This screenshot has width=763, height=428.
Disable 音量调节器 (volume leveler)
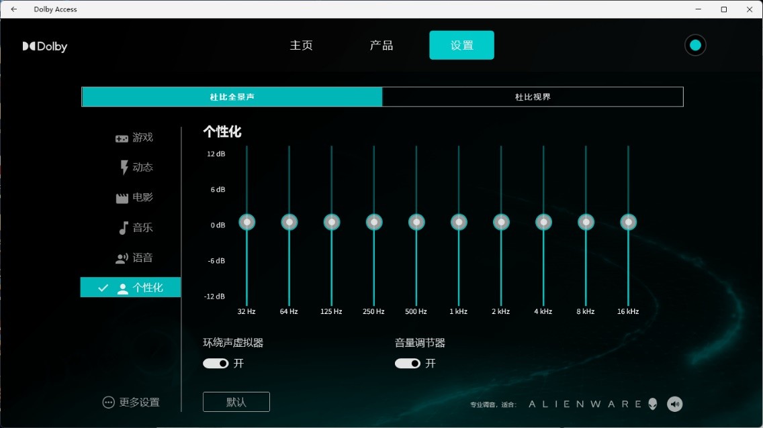tap(406, 363)
